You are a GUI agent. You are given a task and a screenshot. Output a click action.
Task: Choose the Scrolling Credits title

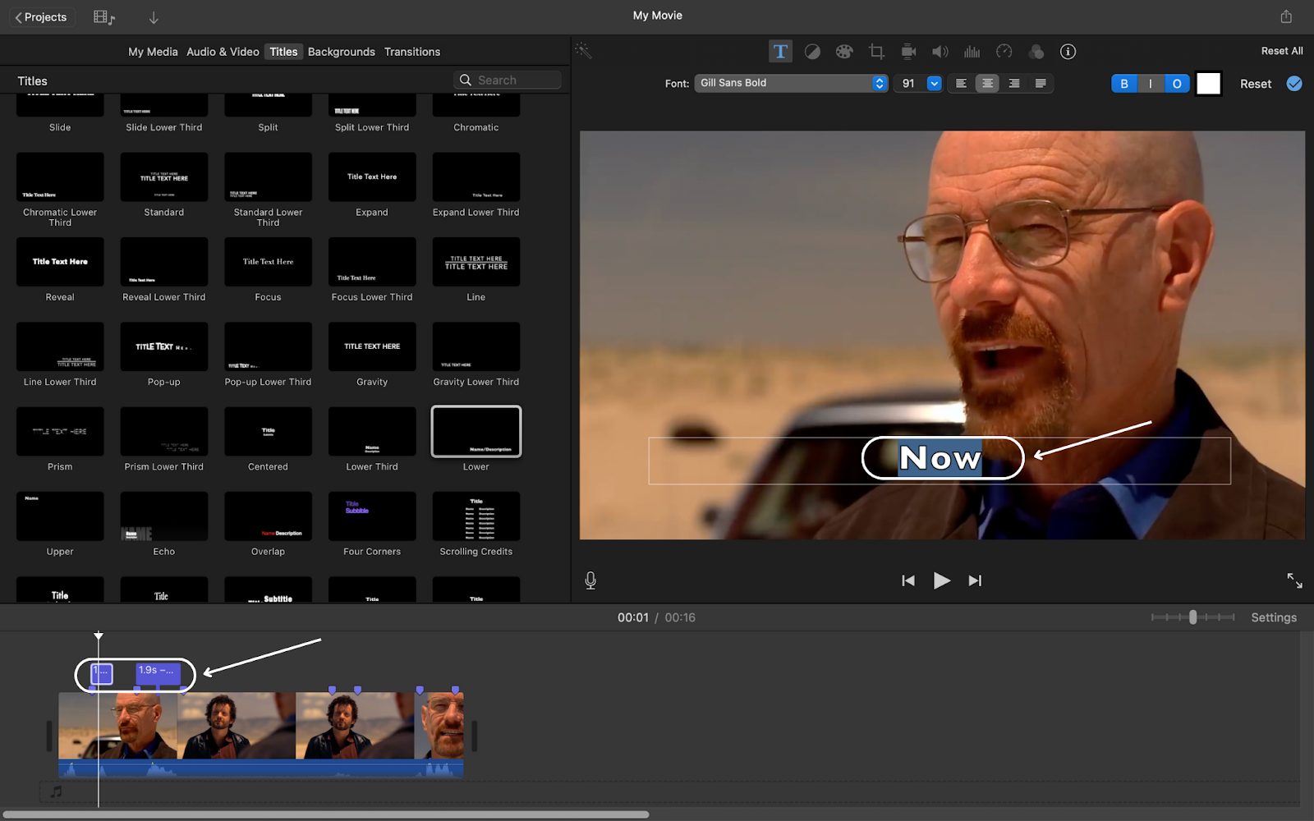pyautogui.click(x=476, y=516)
